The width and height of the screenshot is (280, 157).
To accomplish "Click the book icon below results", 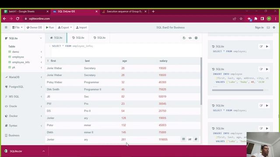I will (196, 139).
